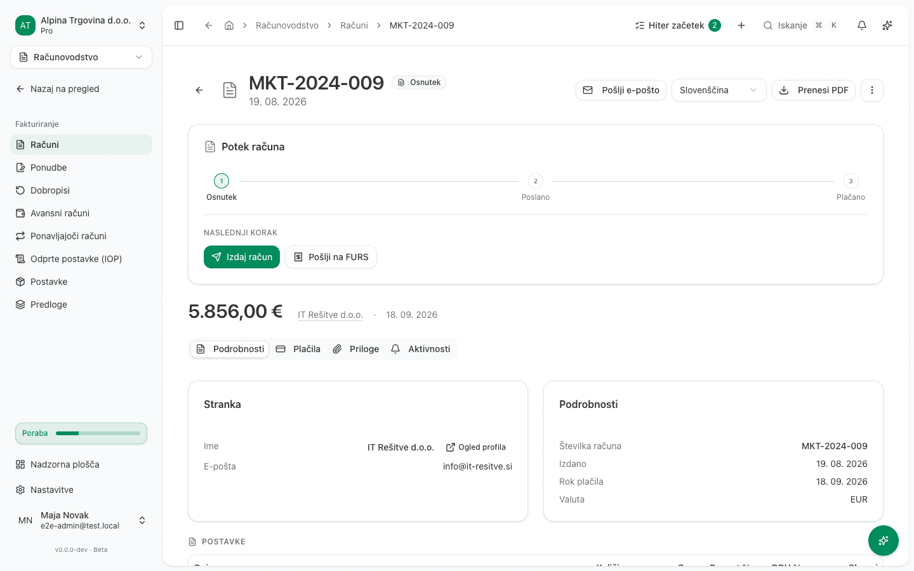This screenshot has height=571, width=914.
Task: Click the Računovodstvo breadcrumb
Action: (x=287, y=25)
